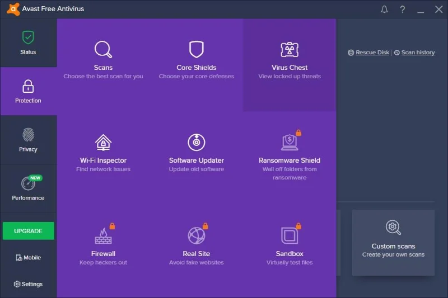This screenshot has width=448, height=298.
Task: Open the help question mark icon
Action: pyautogui.click(x=402, y=10)
